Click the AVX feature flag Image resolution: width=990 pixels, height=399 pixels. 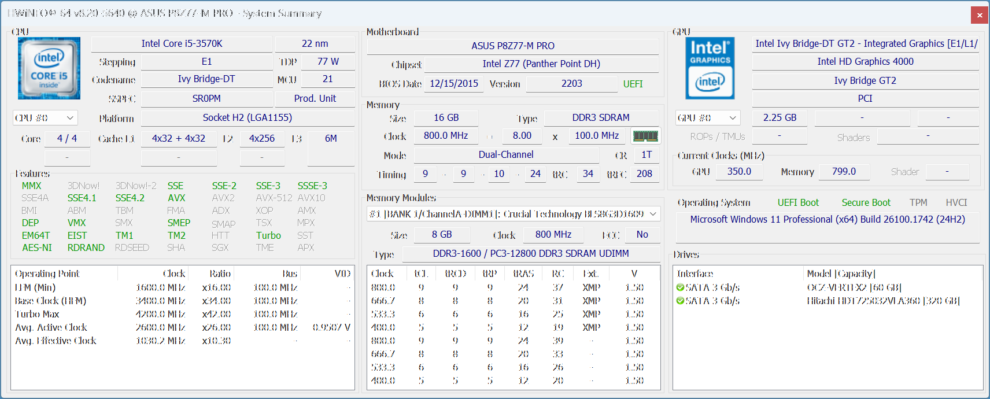click(176, 198)
